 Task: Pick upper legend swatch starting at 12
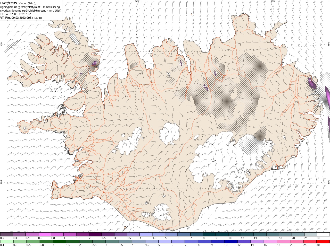coord(247,234)
